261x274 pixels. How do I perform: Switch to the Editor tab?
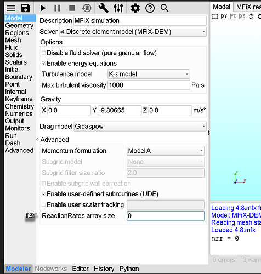[x=81, y=269]
